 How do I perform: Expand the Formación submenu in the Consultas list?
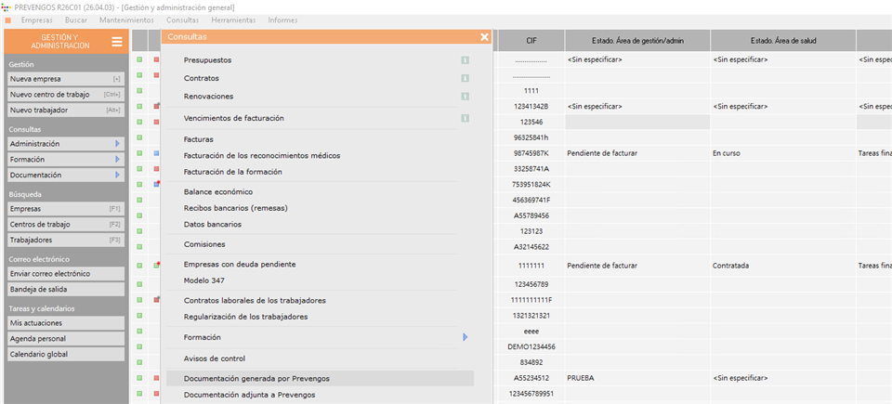click(x=465, y=337)
